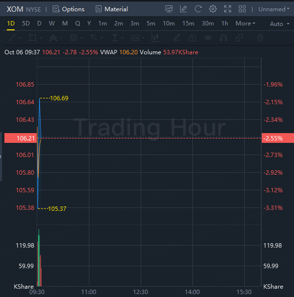This screenshot has width=294, height=297.
Task: Open the multi-chart grid layout
Action: (x=242, y=9)
